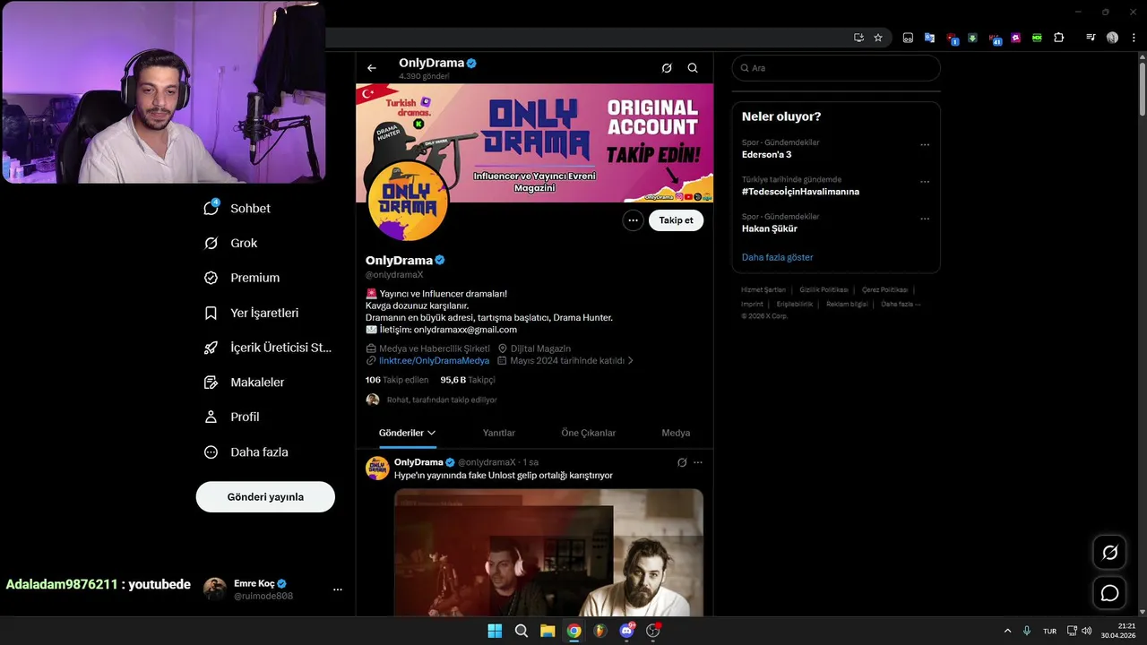Screen dimensions: 1147x645
Task: Open Reklam bilgisi footer link
Action: 847,304
